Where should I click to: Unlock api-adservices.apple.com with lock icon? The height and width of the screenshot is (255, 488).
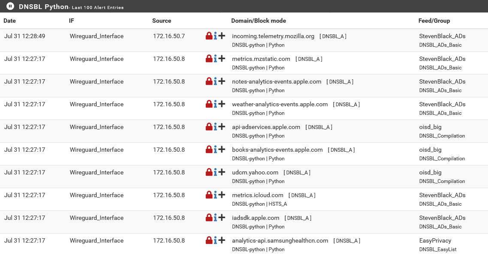[x=209, y=126]
